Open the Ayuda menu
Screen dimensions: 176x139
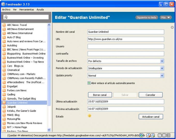[x=40, y=10]
